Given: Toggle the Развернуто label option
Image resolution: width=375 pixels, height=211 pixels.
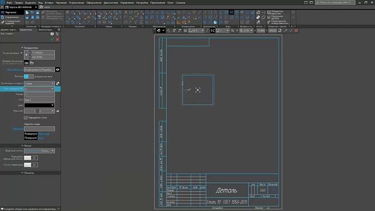Looking at the screenshot, I should tap(31, 134).
